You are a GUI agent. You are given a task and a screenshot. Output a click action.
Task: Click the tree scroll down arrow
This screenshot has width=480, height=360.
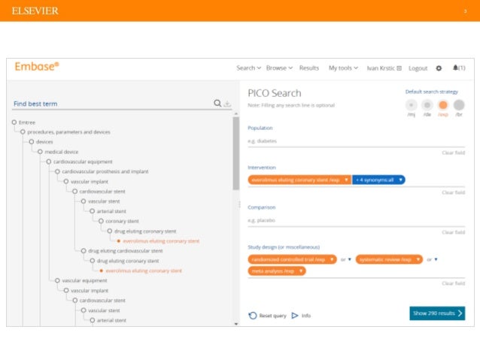[x=236, y=324]
